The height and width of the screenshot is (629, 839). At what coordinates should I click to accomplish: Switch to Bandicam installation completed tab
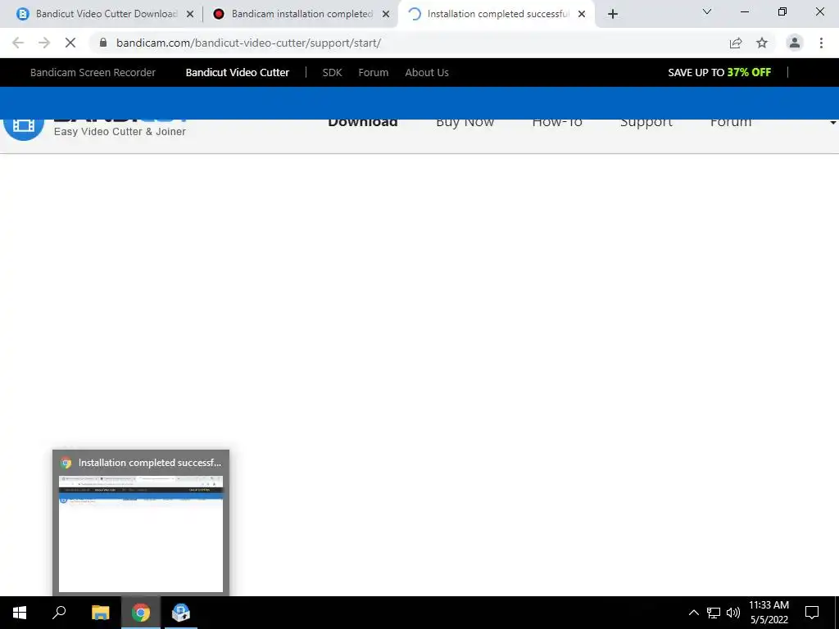click(300, 14)
